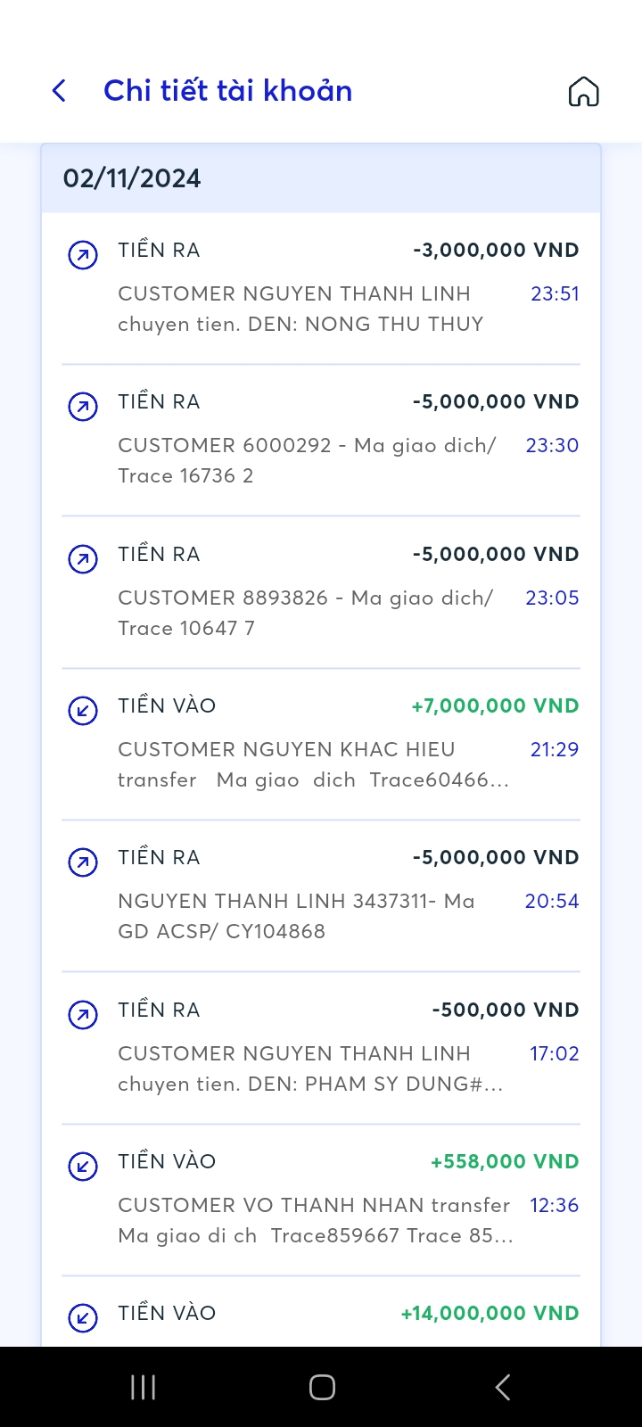Viewport: 642px width, 1427px height.
Task: Tap outgoing arrow icon for 23:51 transaction
Action: (x=83, y=256)
